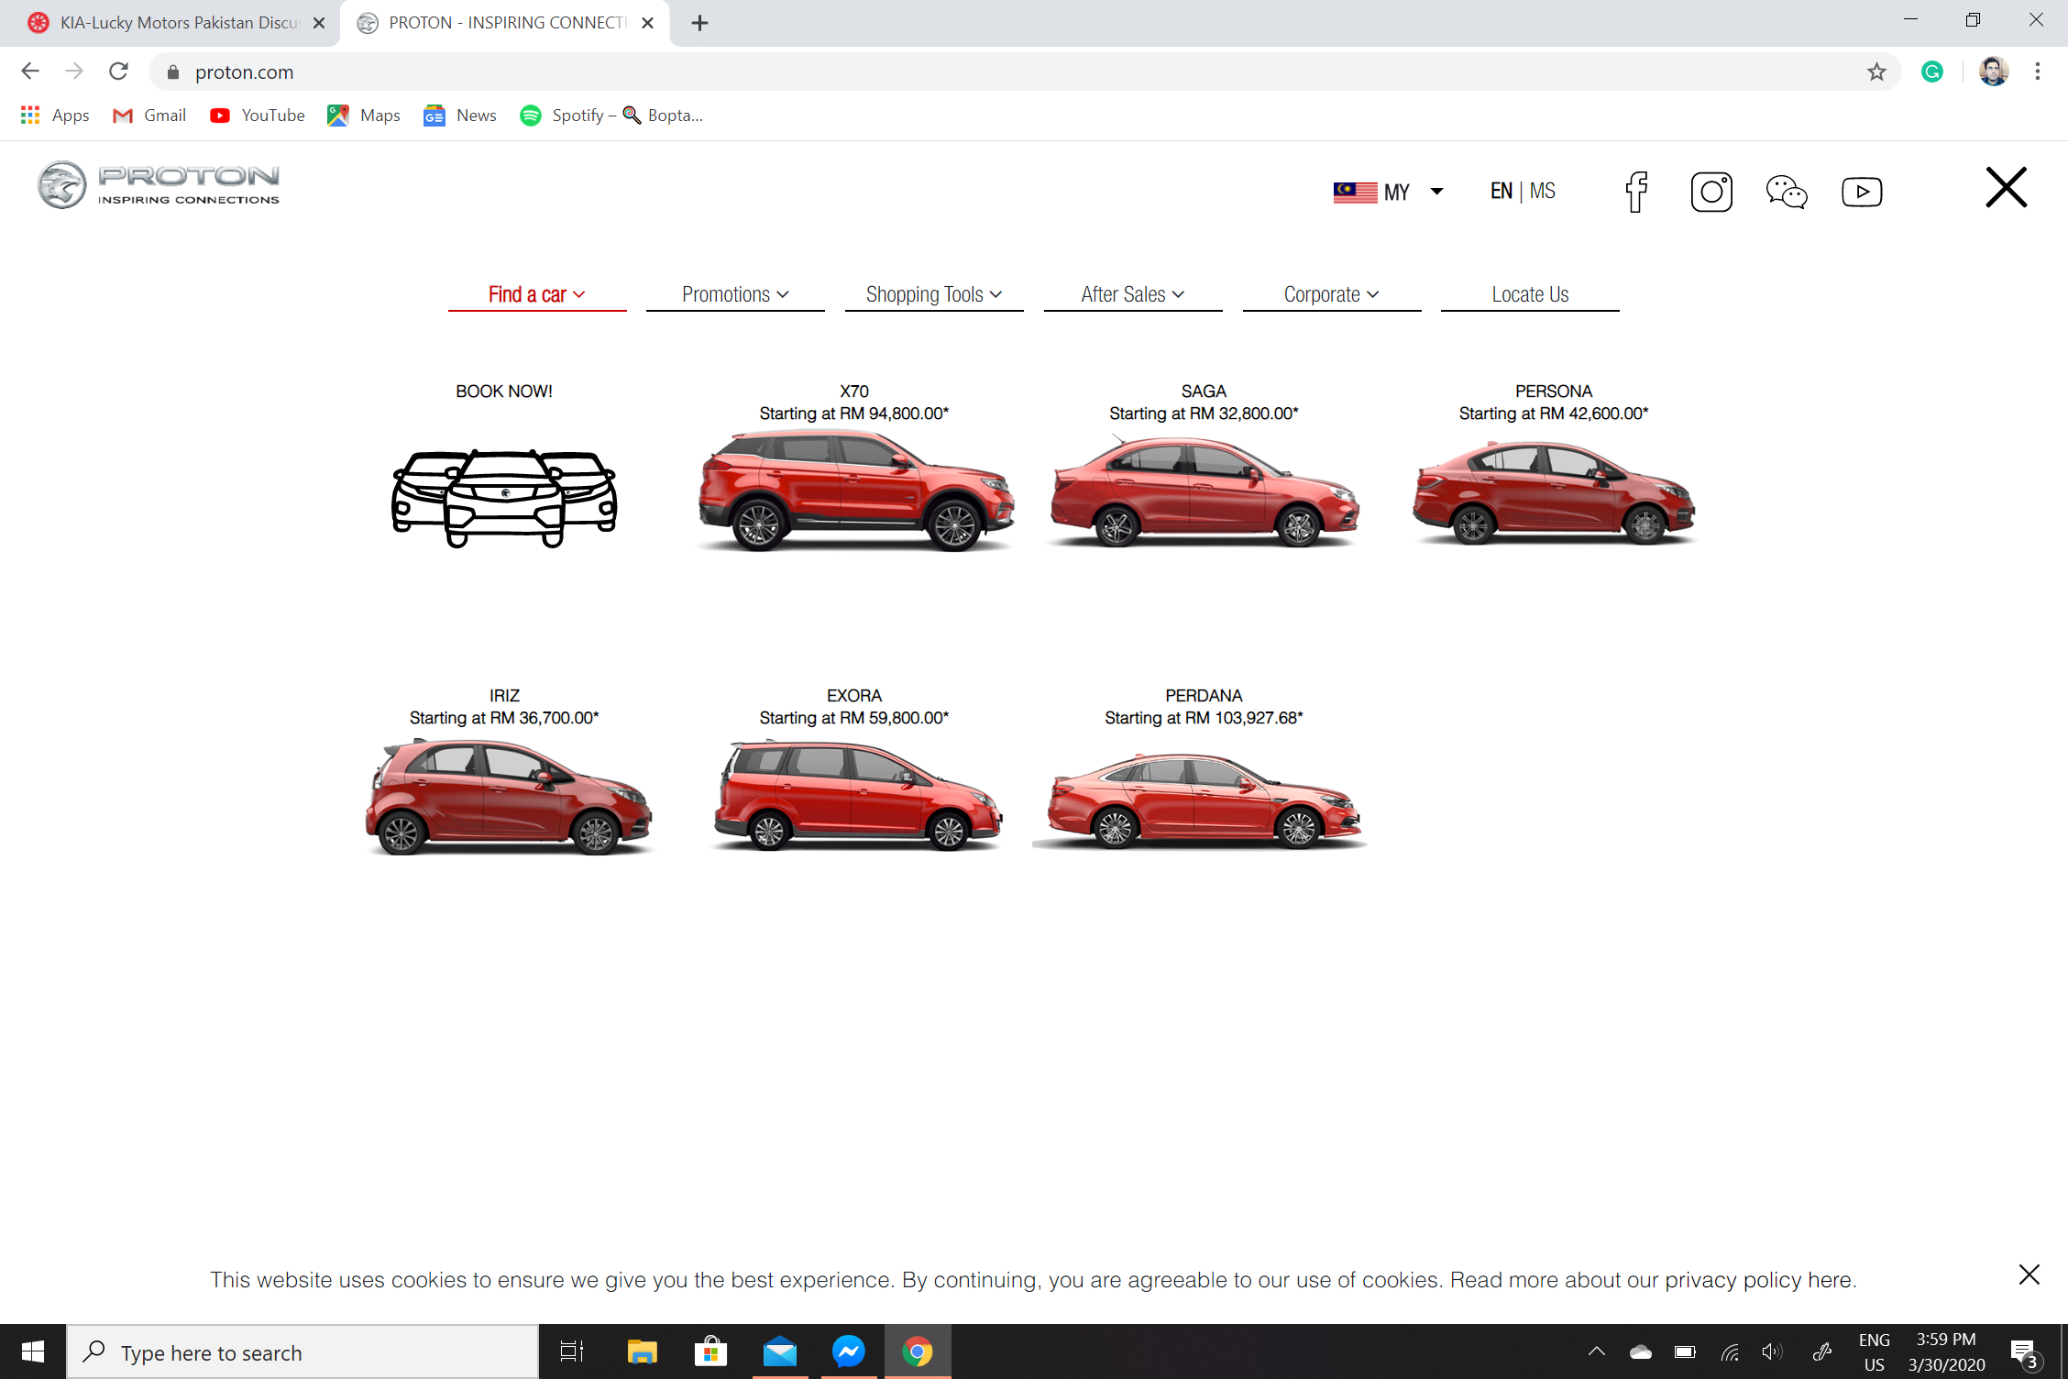The width and height of the screenshot is (2068, 1379).
Task: Select the EXORA car image
Action: [857, 797]
